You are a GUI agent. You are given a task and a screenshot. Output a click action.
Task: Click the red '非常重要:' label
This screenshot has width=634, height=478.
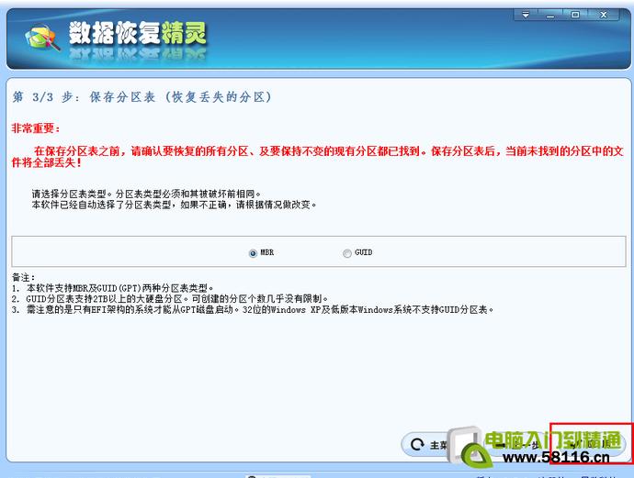click(x=36, y=128)
